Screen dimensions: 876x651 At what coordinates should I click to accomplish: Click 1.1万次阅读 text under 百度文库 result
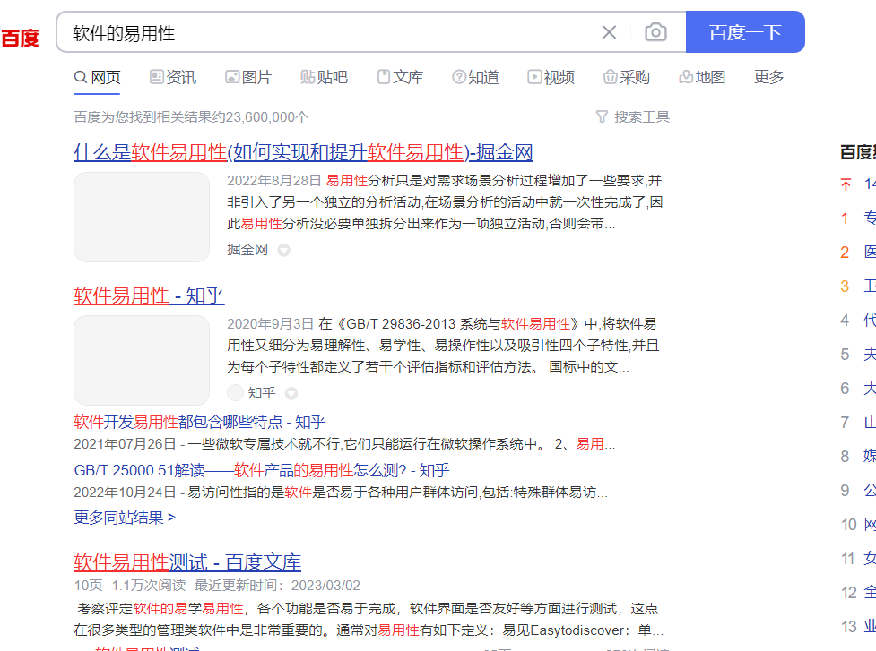(x=149, y=585)
